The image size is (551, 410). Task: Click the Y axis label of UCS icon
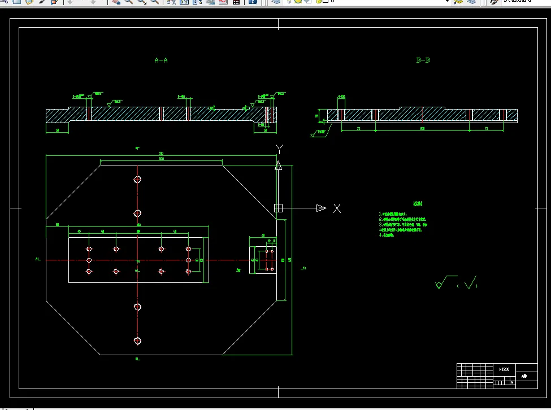coord(279,149)
